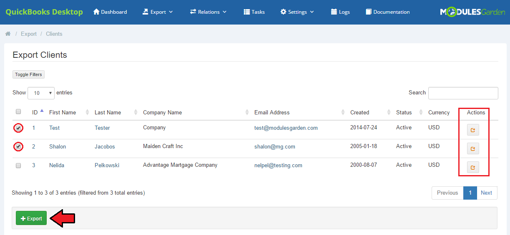Click email nelpel@testing.com

pos(278,165)
